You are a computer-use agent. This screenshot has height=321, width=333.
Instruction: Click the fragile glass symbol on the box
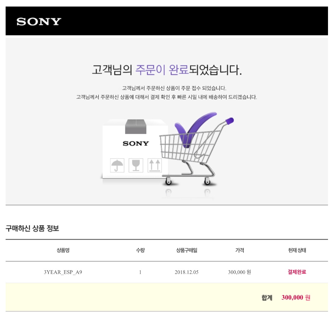(x=136, y=165)
